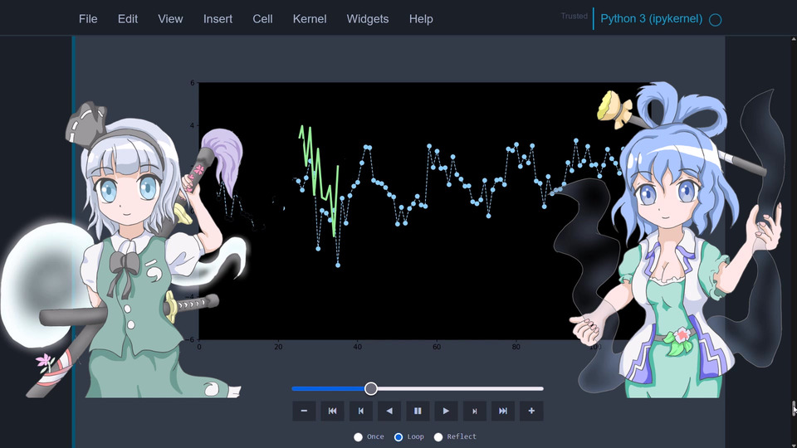
Task: Select the Loop playback mode
Action: 398,437
